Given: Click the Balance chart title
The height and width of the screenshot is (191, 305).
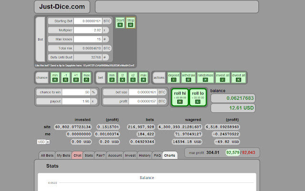Looking at the screenshot, I should (x=147, y=178).
